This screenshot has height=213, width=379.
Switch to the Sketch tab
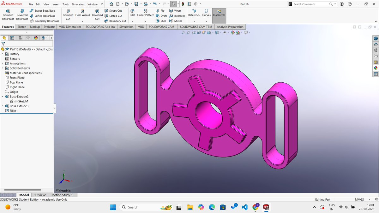[22, 27]
